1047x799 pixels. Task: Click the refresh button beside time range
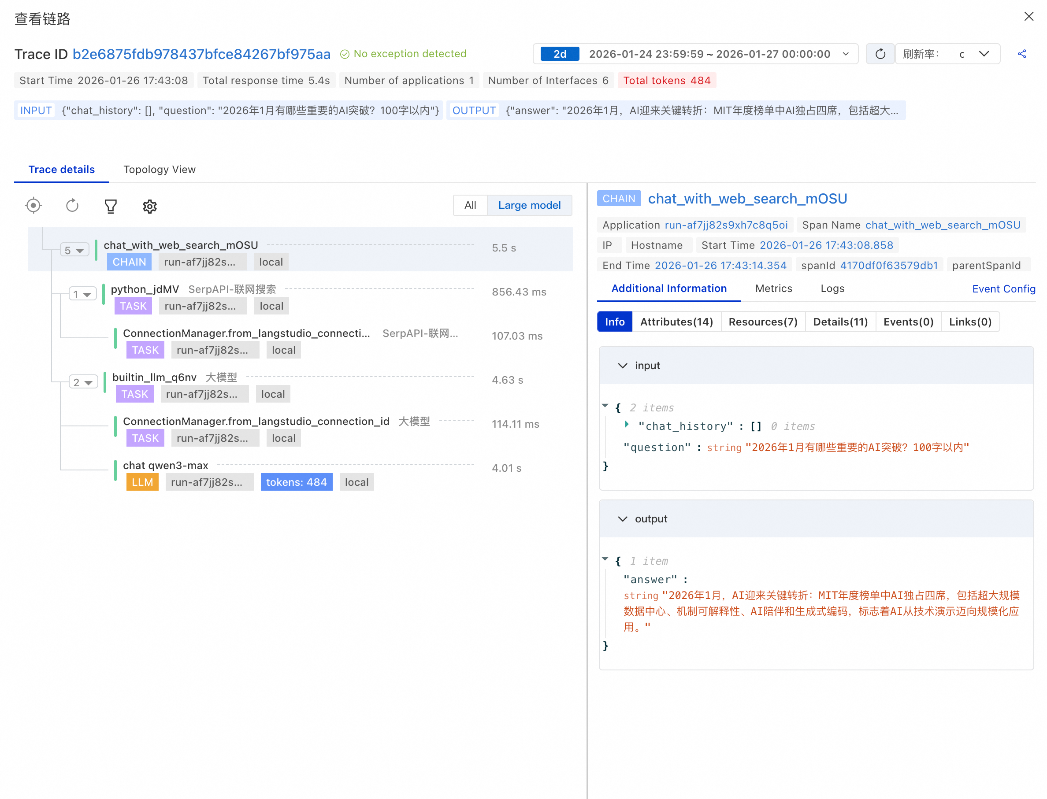pos(880,54)
